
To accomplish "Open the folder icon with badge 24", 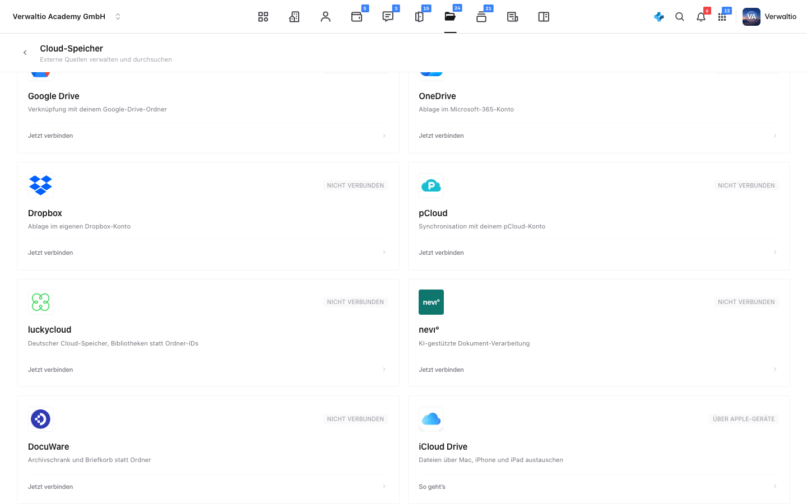I will point(451,17).
